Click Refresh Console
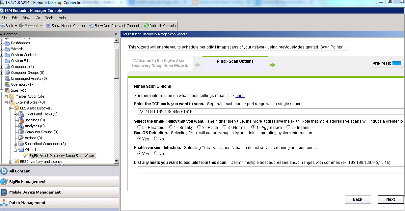Screen dimensions: 405x211 (x=160, y=26)
